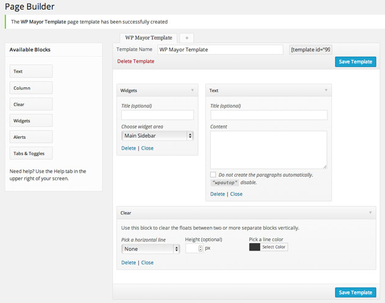This screenshot has height=303, width=385.
Task: Tick the Do not create paragraphs checkbox
Action: point(213,175)
